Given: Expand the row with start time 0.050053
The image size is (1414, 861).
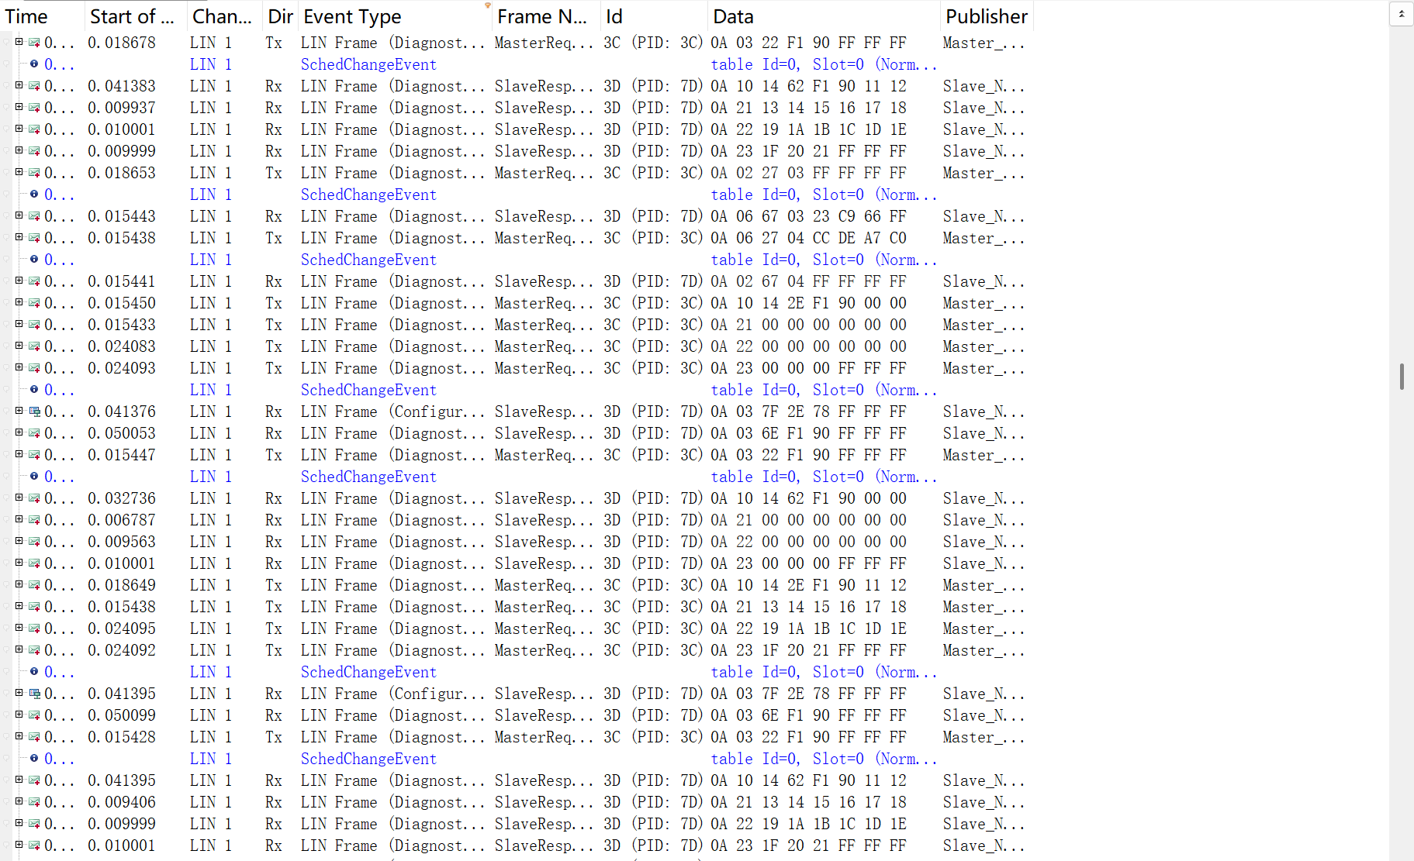Looking at the screenshot, I should 19,432.
